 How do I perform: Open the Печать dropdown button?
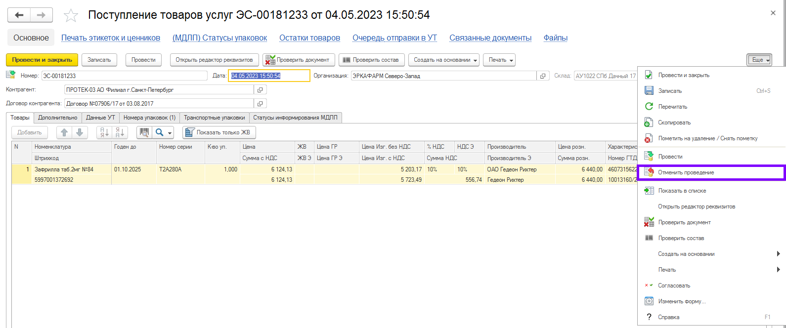[x=499, y=60]
